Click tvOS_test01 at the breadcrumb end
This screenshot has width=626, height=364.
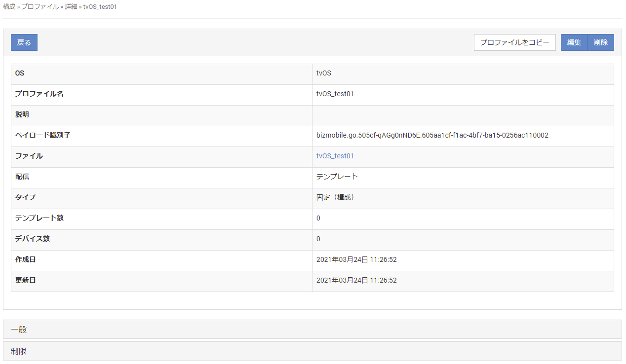coord(100,7)
